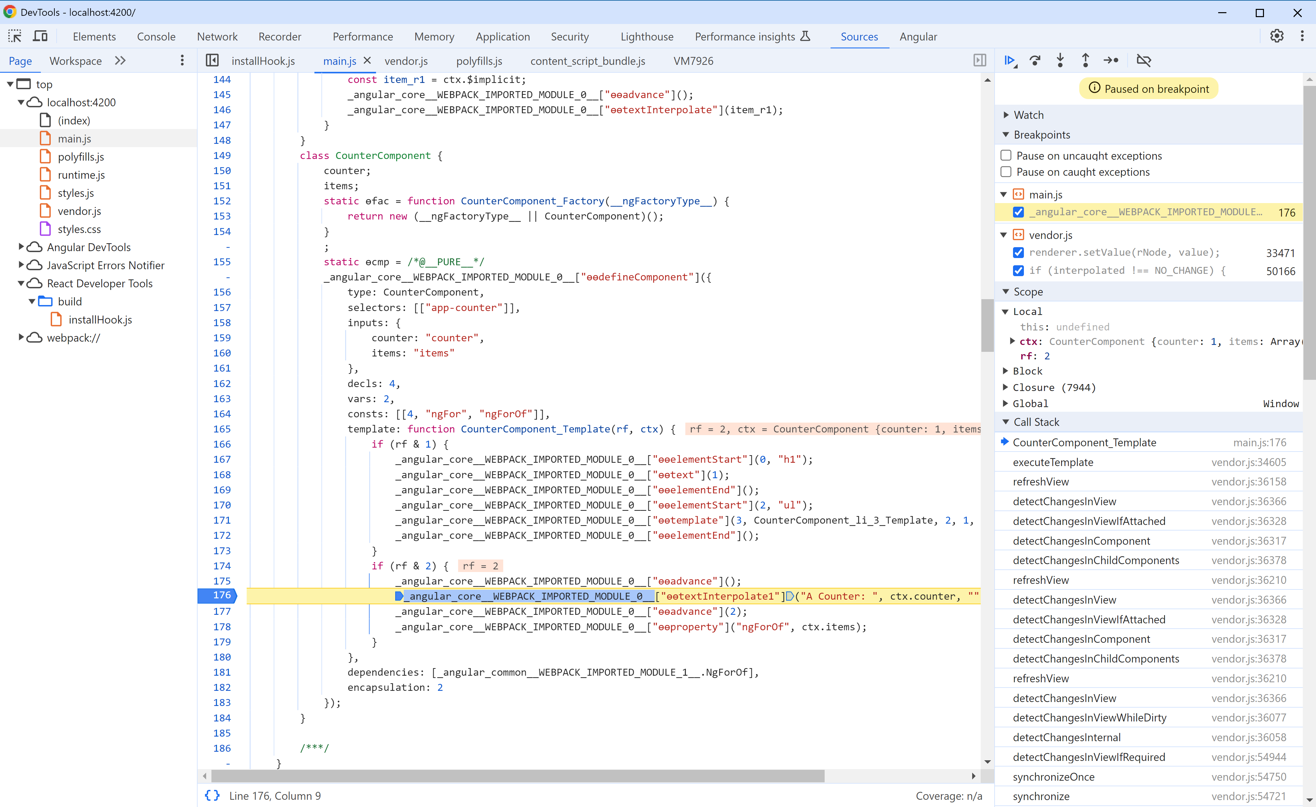Uncheck the main.js line 176 breakpoint
1316x807 pixels.
[1019, 212]
